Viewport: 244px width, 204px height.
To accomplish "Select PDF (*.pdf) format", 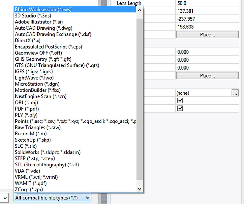I will [75, 109].
